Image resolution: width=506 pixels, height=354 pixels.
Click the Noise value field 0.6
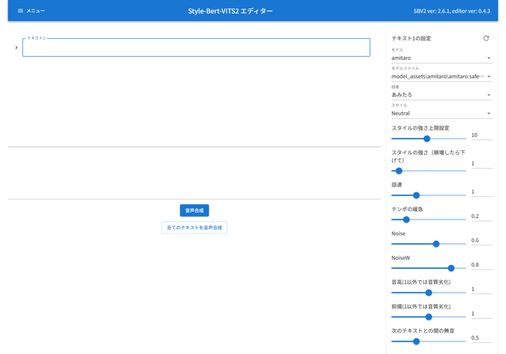click(482, 240)
